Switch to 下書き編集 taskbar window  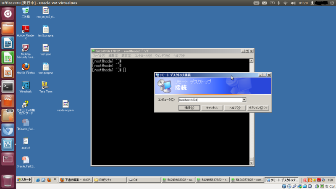(x=76, y=180)
